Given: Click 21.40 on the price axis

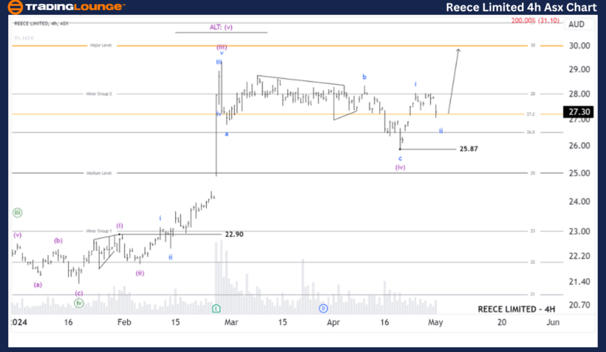Looking at the screenshot, I should tap(579, 281).
